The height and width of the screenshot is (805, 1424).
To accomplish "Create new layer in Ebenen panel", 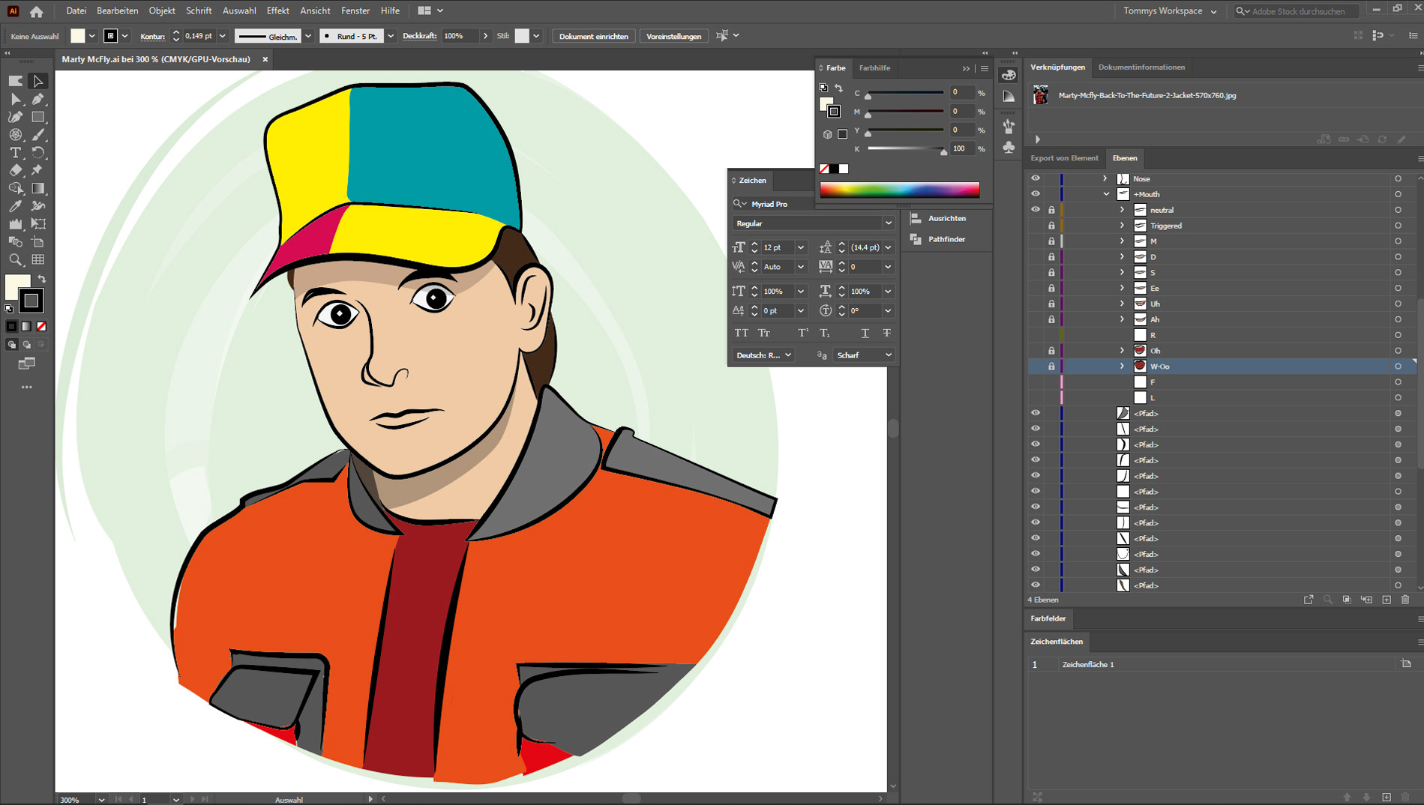I will pyautogui.click(x=1387, y=600).
